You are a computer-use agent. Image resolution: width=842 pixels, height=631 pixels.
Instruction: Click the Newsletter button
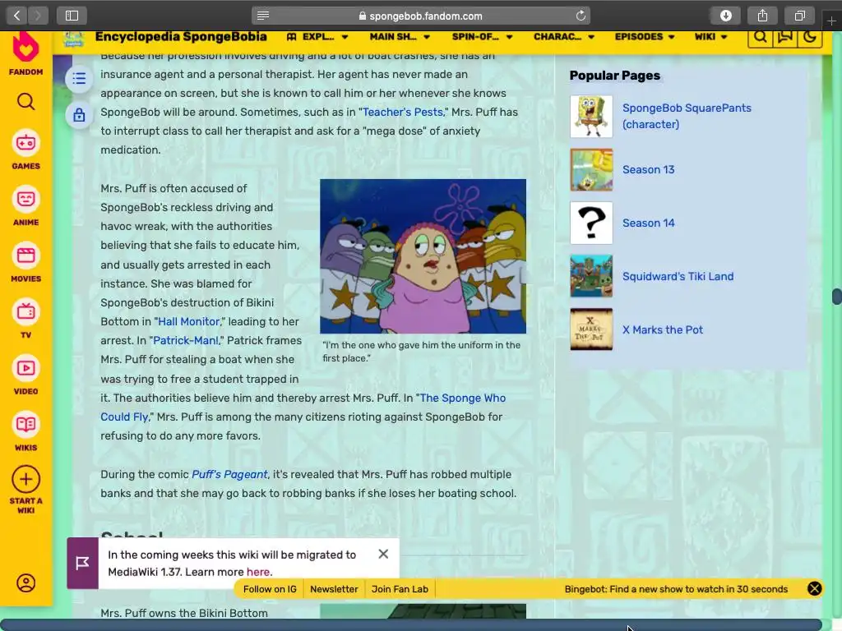(334, 589)
